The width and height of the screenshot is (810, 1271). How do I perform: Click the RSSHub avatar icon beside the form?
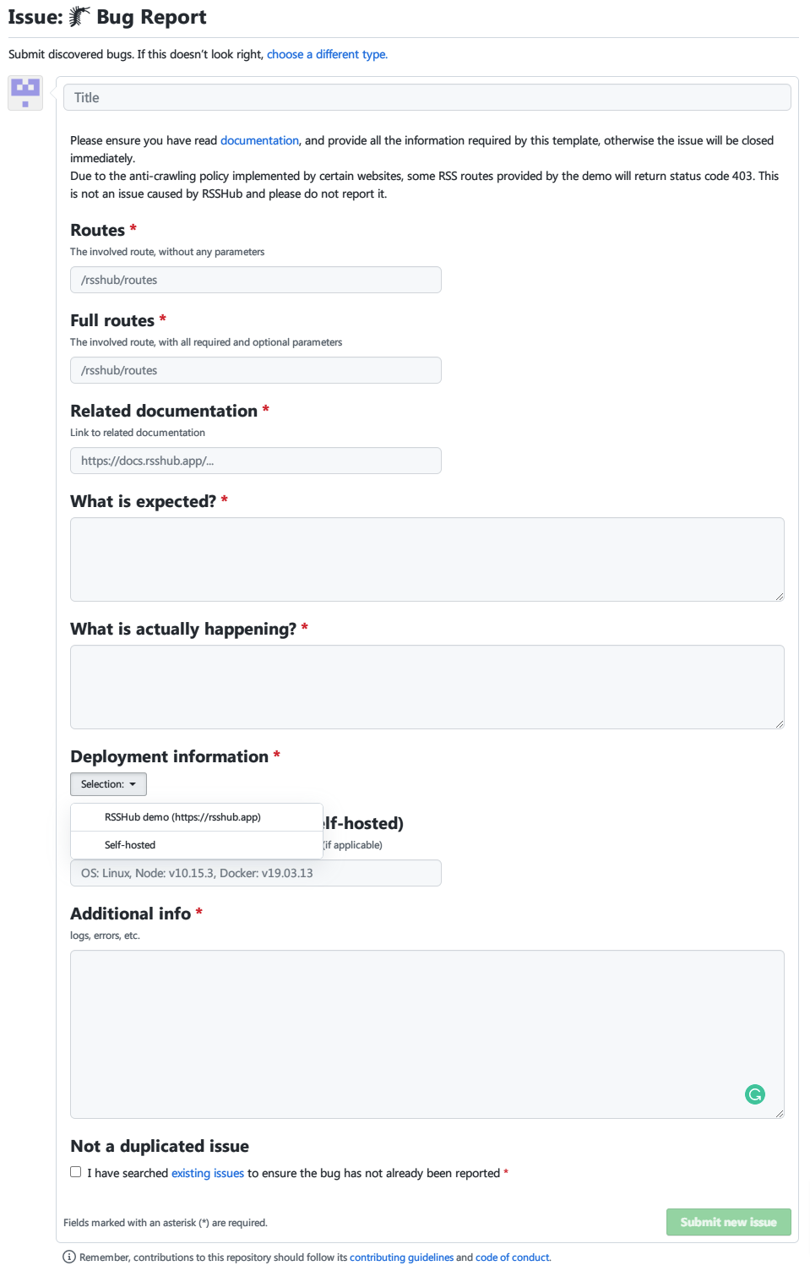[x=24, y=94]
